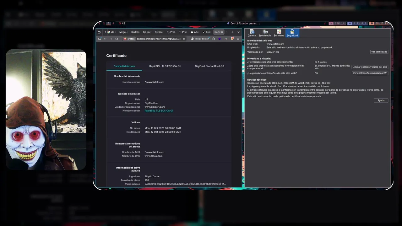Open a new tab with plus icon
Viewport: 402px width, 226px height.
pyautogui.click(x=232, y=32)
